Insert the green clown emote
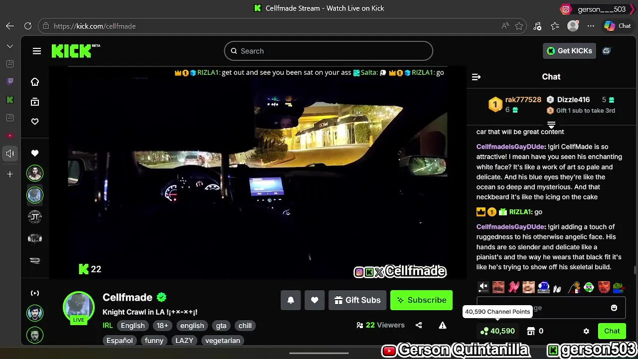Screen dimensions: 638x359 pyautogui.click(x=589, y=287)
